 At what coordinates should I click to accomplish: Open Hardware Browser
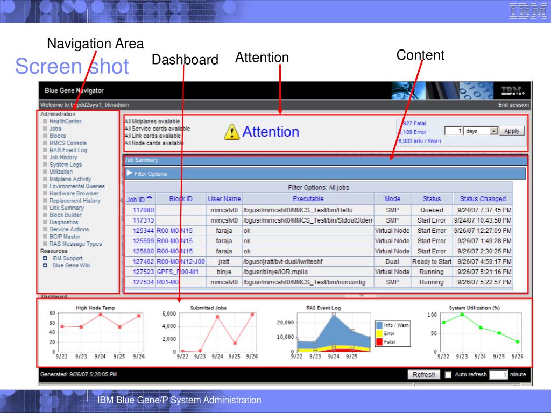(x=74, y=193)
